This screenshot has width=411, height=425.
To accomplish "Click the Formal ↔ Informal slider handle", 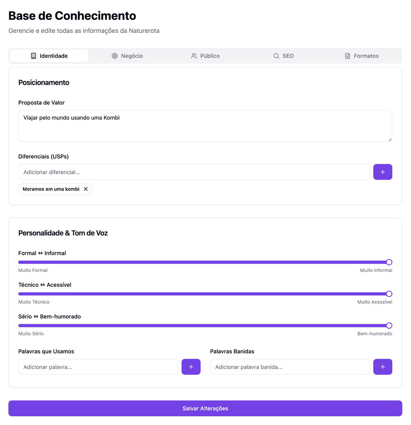I will (389, 262).
